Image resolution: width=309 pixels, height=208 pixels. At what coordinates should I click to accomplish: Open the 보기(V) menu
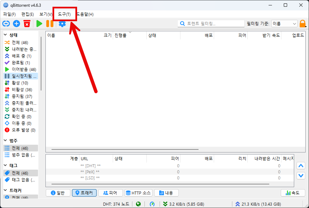(x=46, y=14)
